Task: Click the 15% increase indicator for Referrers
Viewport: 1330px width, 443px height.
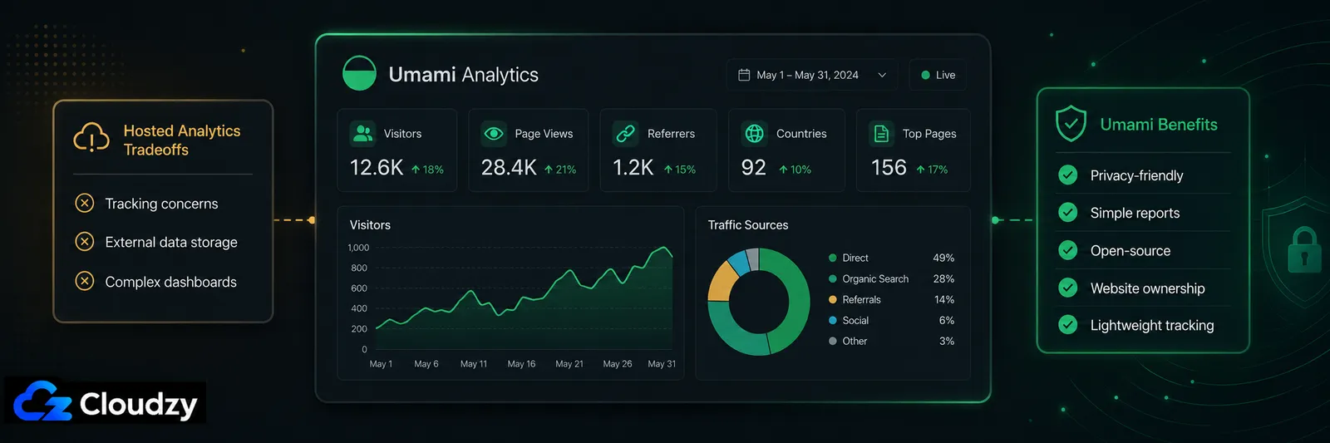Action: click(679, 170)
